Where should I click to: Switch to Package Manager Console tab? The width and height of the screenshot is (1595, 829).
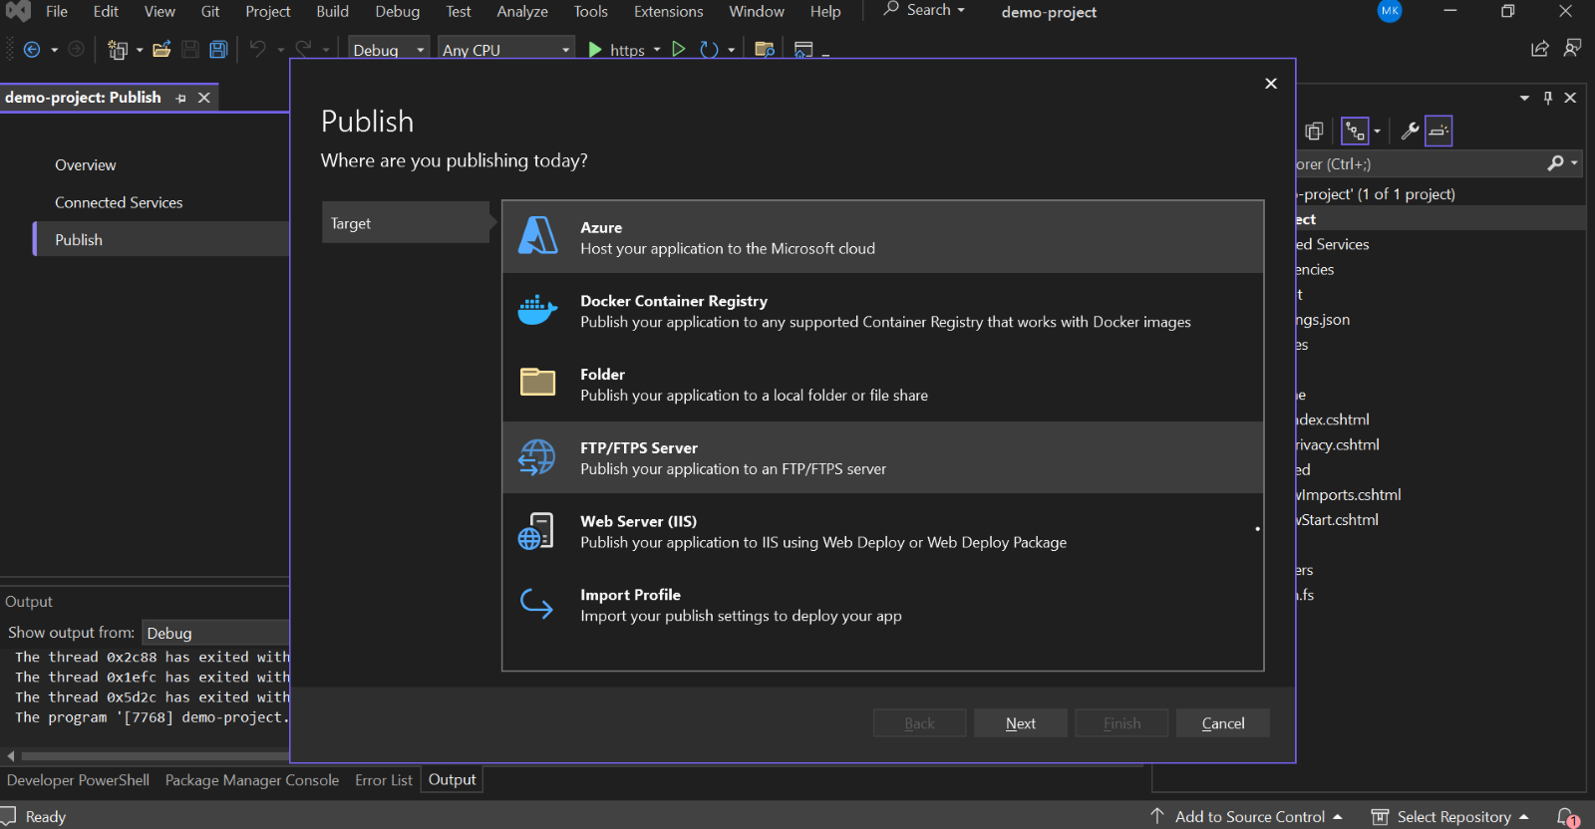252,780
